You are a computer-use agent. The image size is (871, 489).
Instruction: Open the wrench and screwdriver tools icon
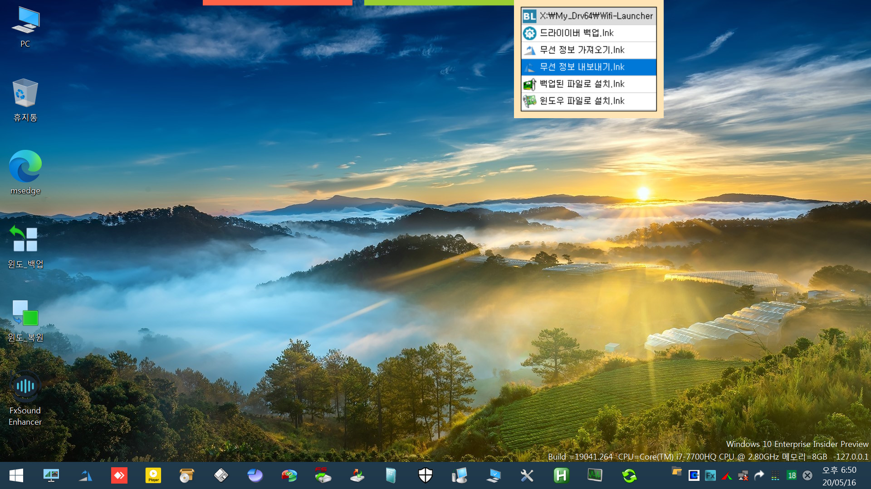[x=527, y=475]
